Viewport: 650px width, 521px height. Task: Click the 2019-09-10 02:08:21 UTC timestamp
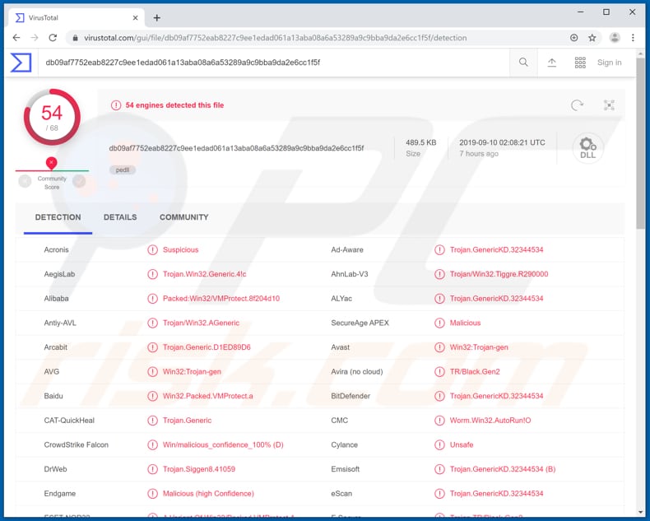[502, 142]
